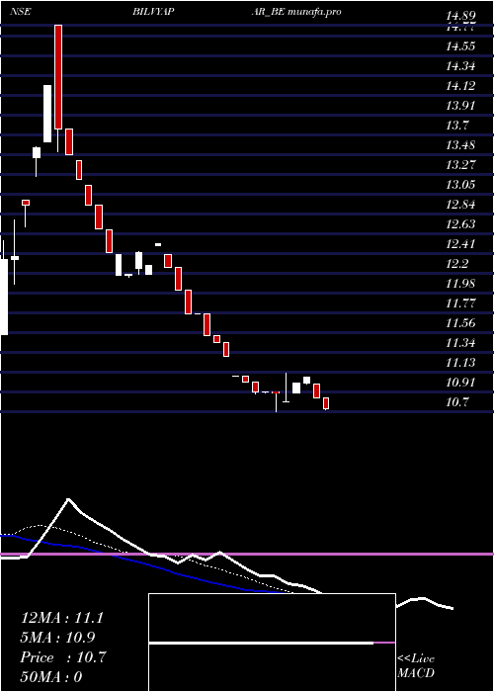Click the 13.7 price axis label
Viewport: 494px width, 692px height.
456,126
